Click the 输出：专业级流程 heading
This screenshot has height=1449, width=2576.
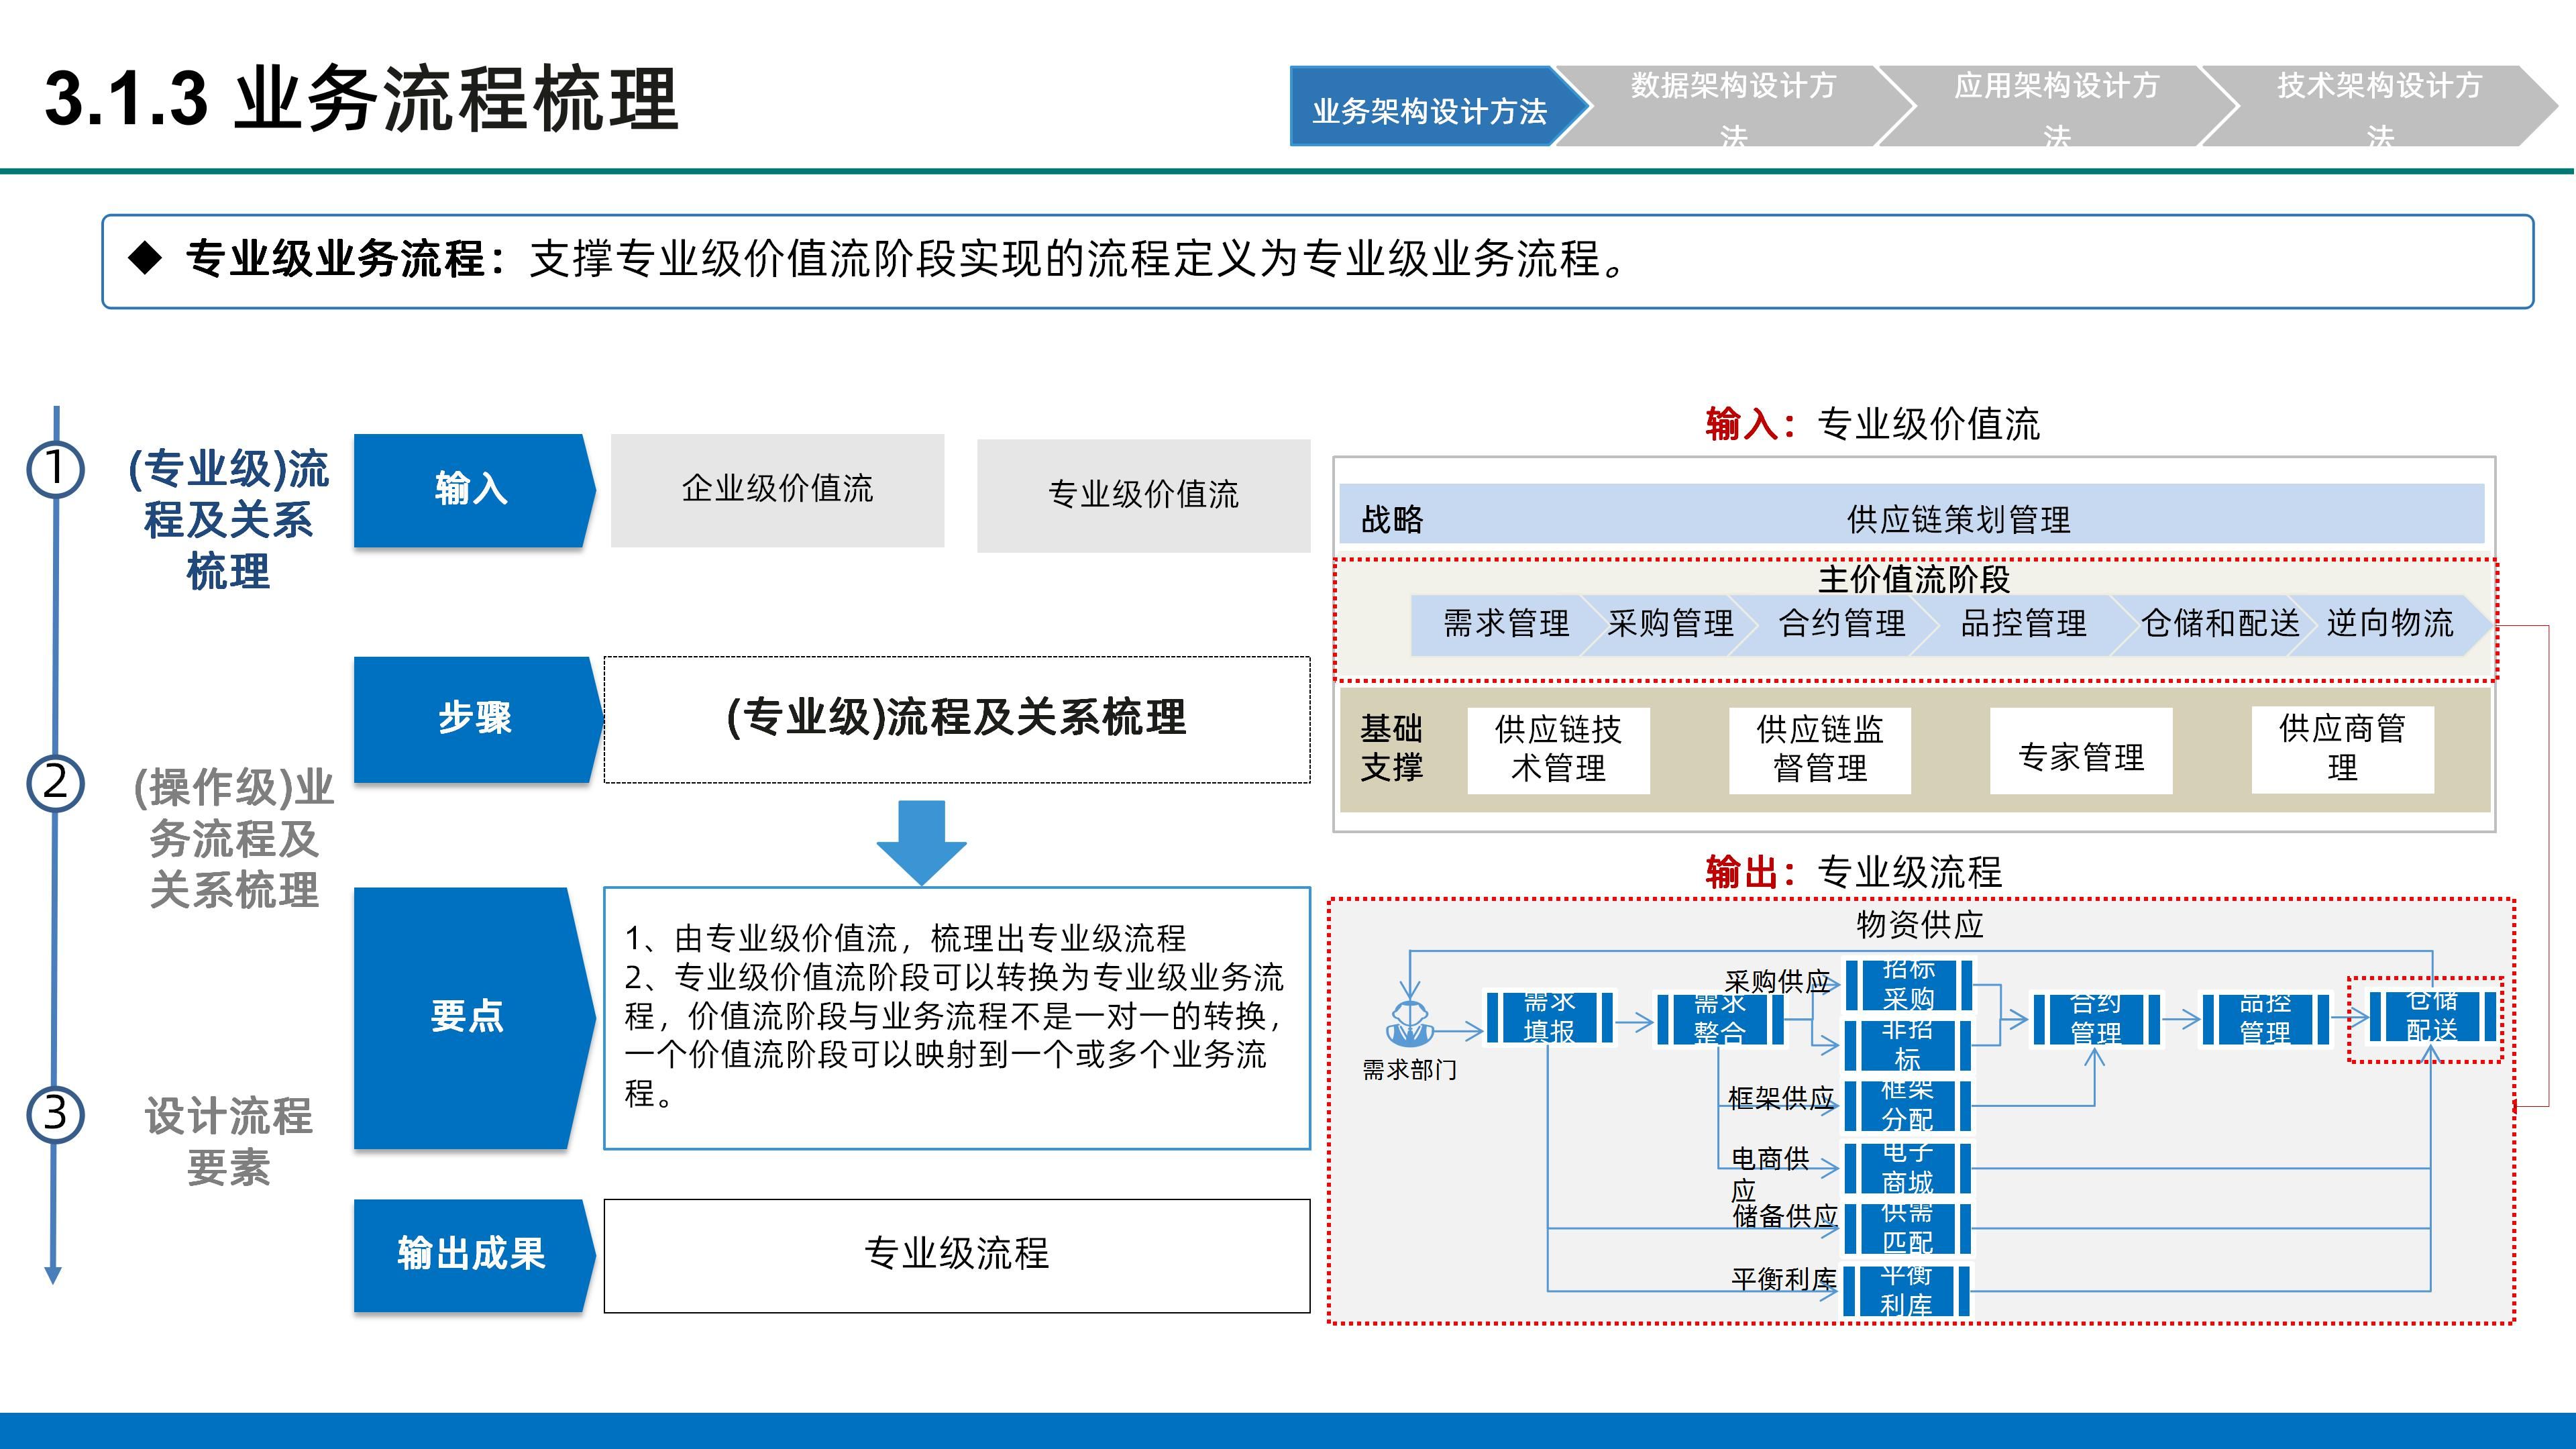click(1853, 873)
